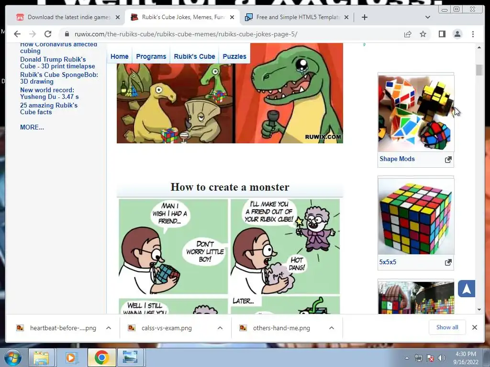Open the Action Center flag icon
The width and height of the screenshot is (490, 367).
pyautogui.click(x=430, y=358)
